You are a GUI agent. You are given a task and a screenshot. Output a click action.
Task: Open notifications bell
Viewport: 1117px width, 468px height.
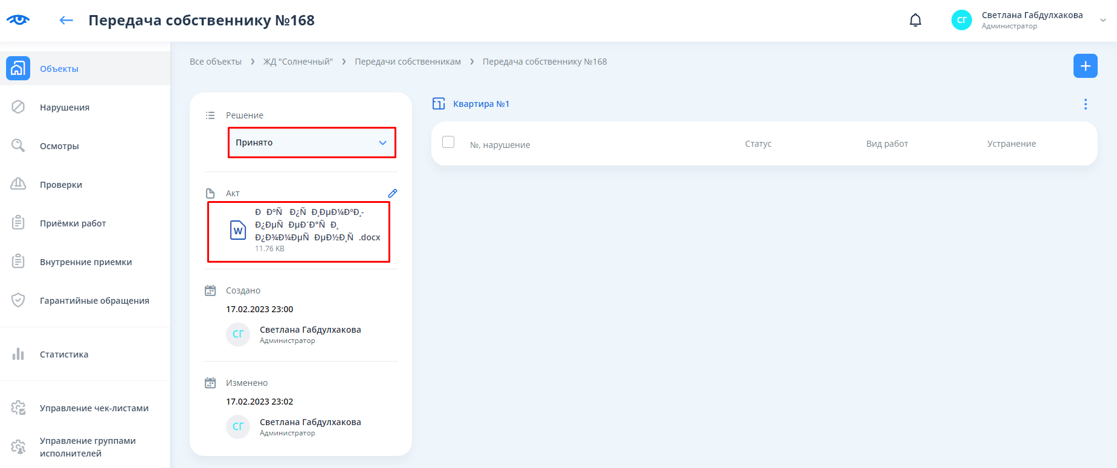click(x=915, y=21)
